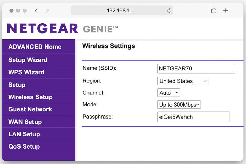Open the Region dropdown set to United States
Image resolution: width=246 pixels, height=164 pixels.
click(182, 81)
